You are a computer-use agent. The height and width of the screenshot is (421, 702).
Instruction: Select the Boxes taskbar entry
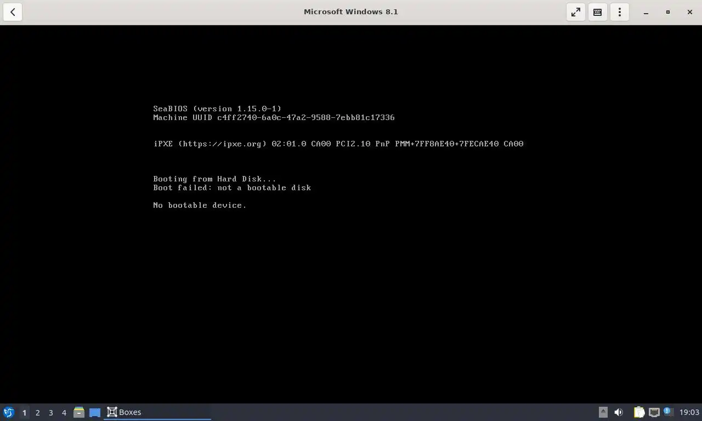tap(158, 412)
